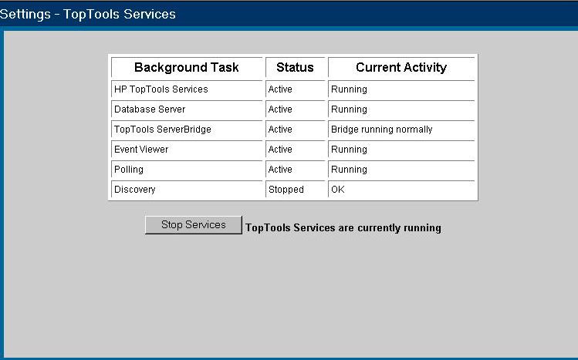The height and width of the screenshot is (360, 578).
Task: Click the Stop Services button
Action: tap(194, 224)
